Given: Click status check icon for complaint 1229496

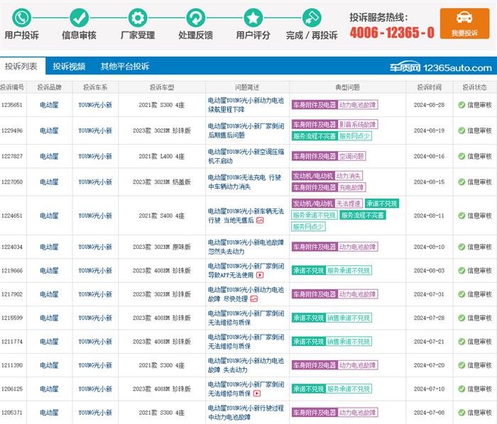Looking at the screenshot, I should pyautogui.click(x=461, y=130).
